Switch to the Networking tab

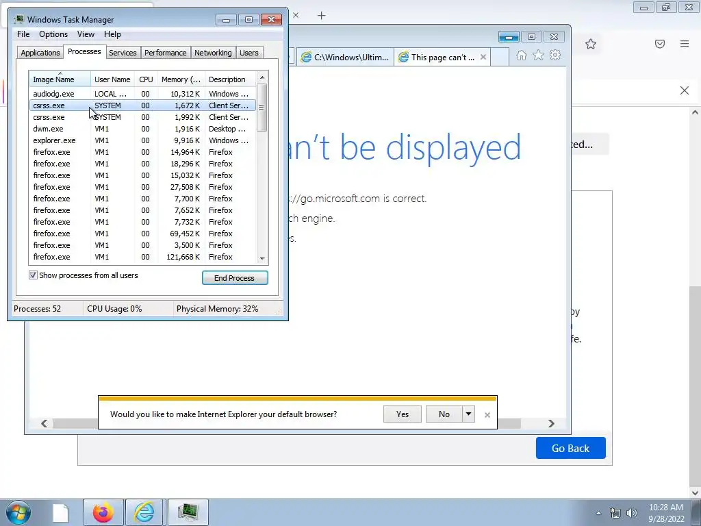[213, 53]
